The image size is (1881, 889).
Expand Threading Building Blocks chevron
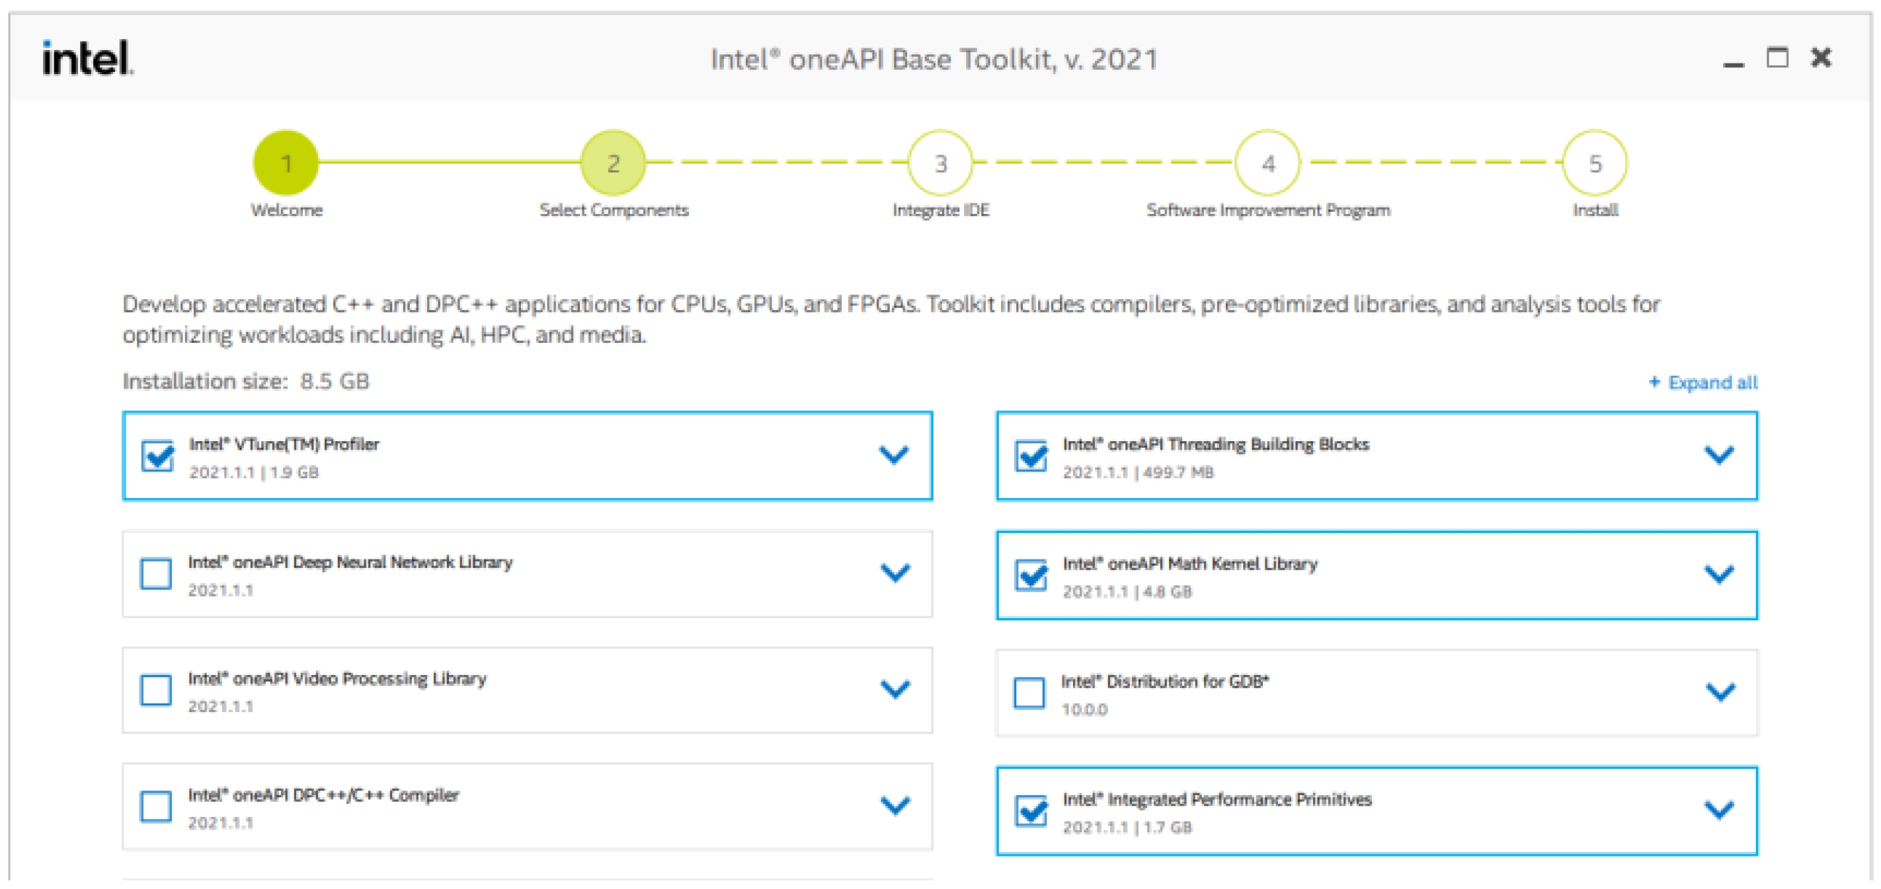click(1720, 455)
